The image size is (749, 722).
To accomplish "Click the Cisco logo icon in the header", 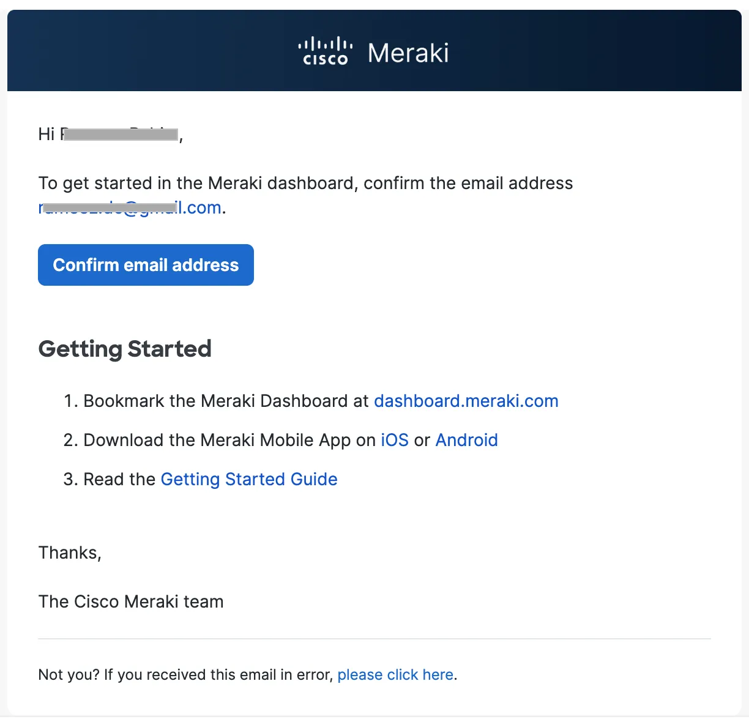I will [325, 50].
